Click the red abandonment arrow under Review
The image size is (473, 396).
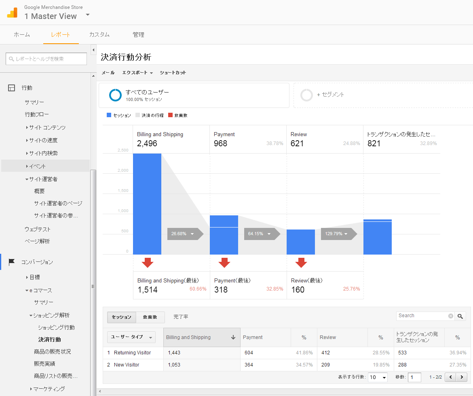(x=301, y=263)
